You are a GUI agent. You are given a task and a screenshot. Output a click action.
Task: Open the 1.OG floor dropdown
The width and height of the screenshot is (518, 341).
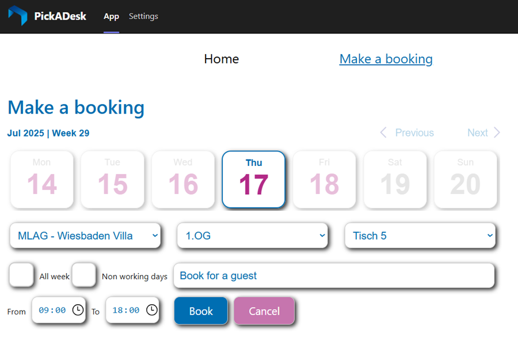(252, 236)
